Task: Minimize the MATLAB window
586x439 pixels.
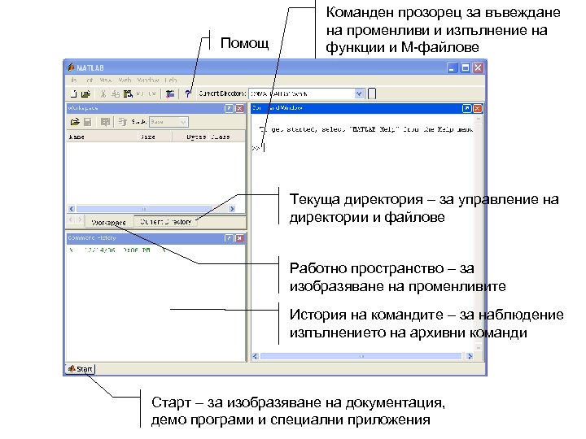Action: [453, 67]
